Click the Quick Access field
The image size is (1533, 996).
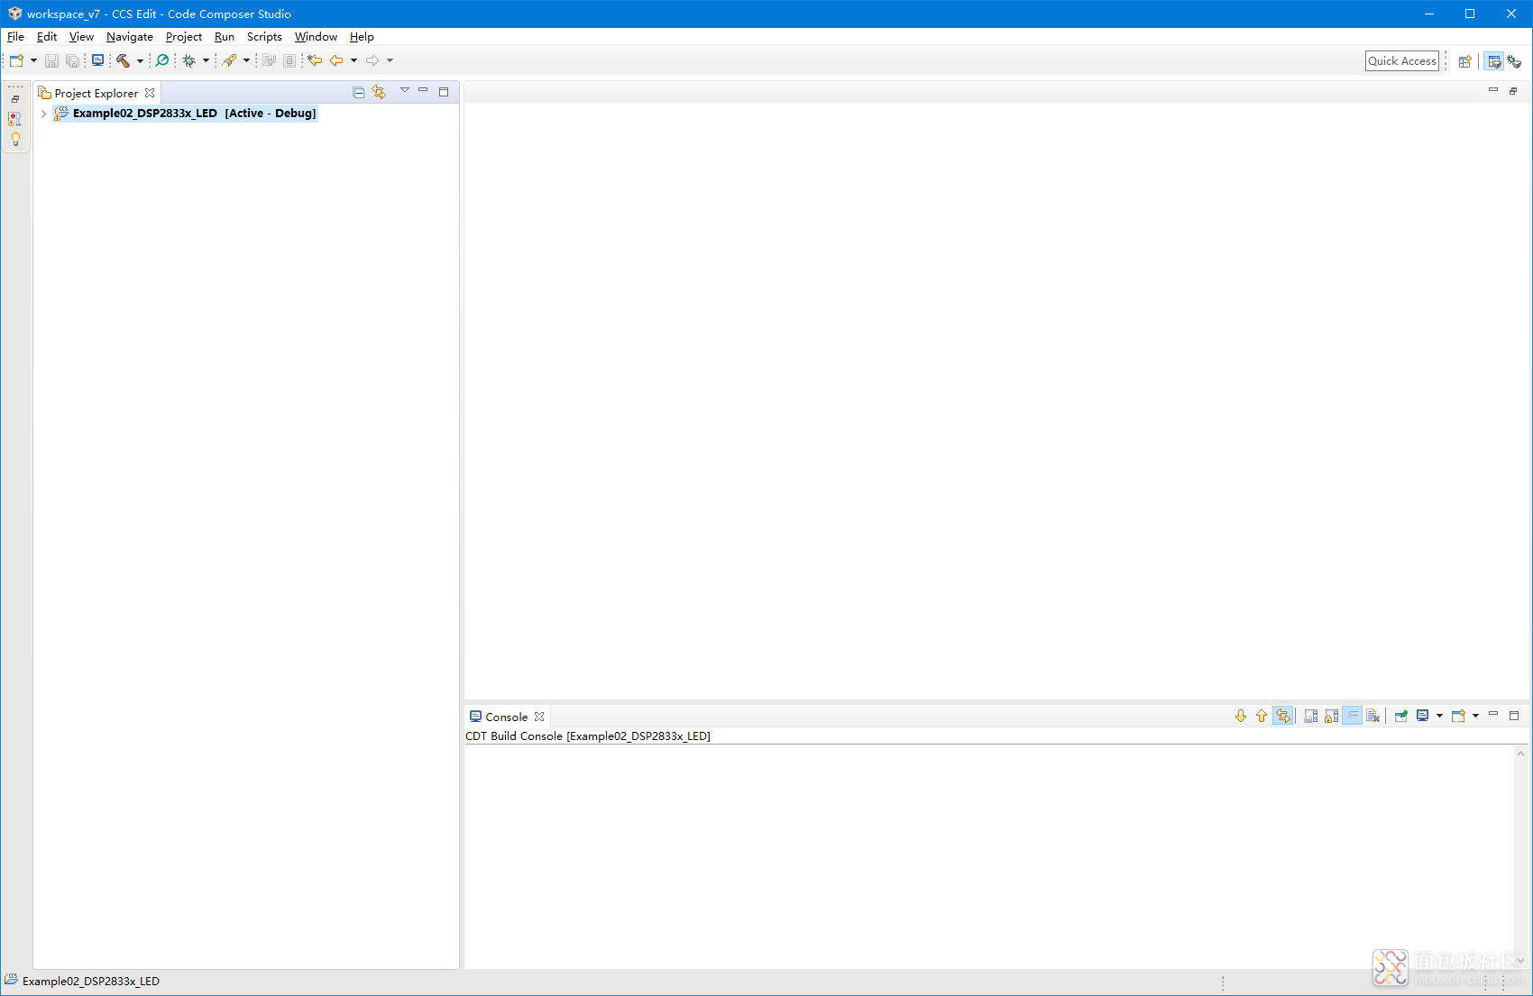(x=1401, y=60)
